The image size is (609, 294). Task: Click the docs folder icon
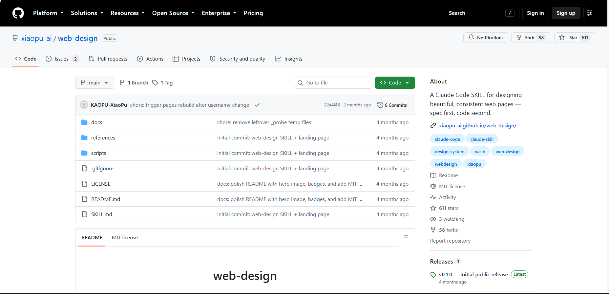tap(84, 122)
